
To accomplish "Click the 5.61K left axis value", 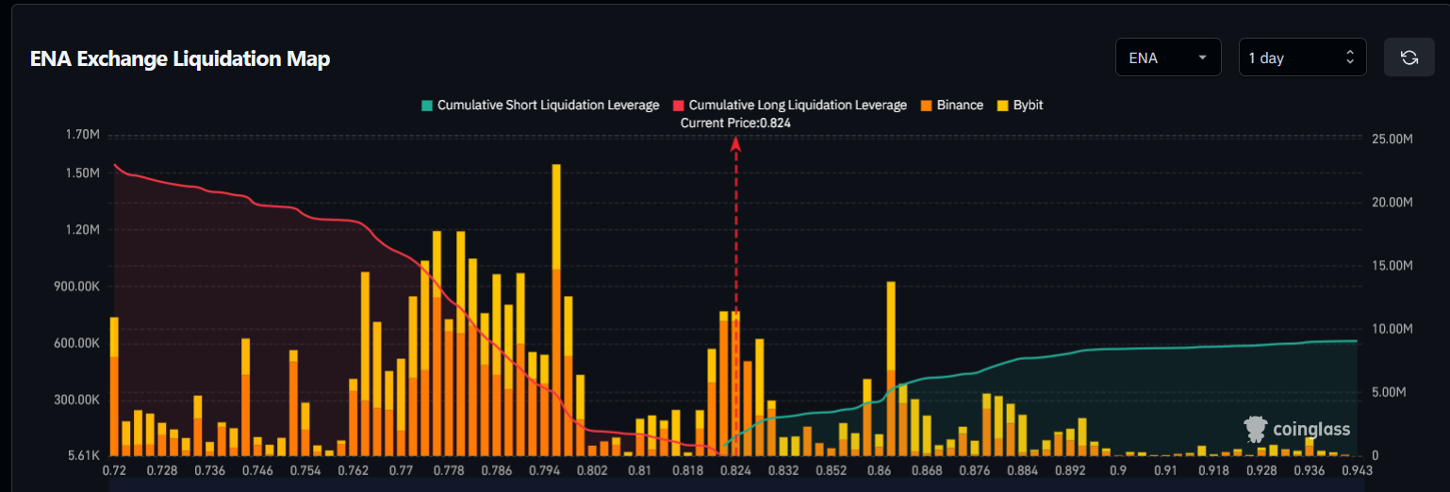I will [83, 456].
